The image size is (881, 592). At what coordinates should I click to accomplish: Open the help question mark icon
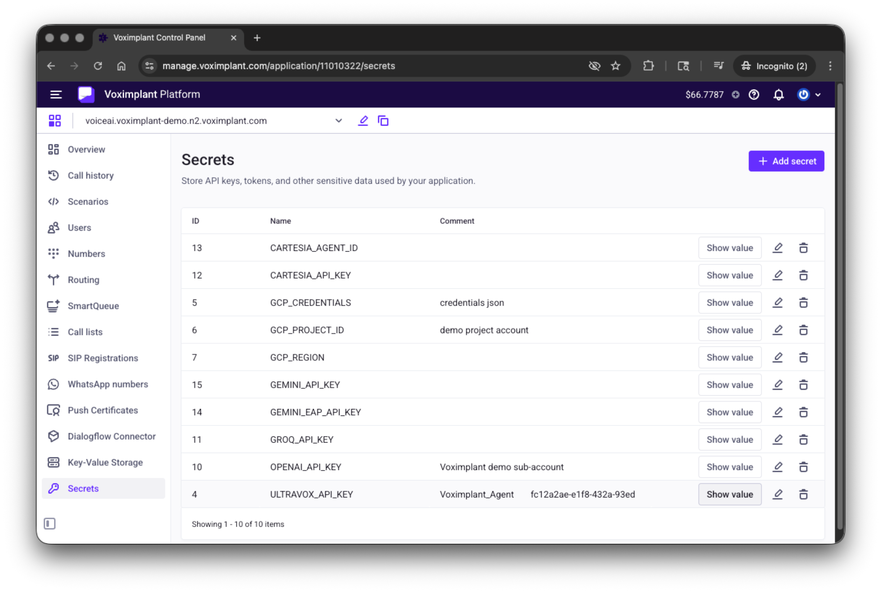click(x=754, y=94)
